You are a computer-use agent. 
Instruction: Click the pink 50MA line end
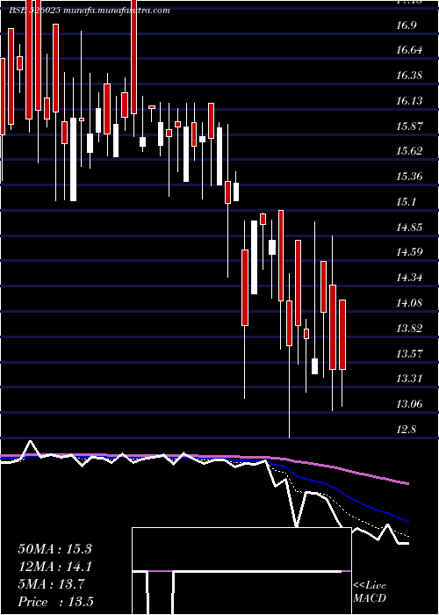(407, 483)
